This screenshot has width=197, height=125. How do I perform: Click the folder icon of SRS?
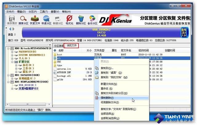55,62
